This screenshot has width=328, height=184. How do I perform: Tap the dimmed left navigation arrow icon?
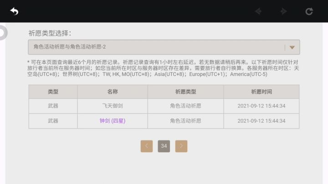point(259,11)
